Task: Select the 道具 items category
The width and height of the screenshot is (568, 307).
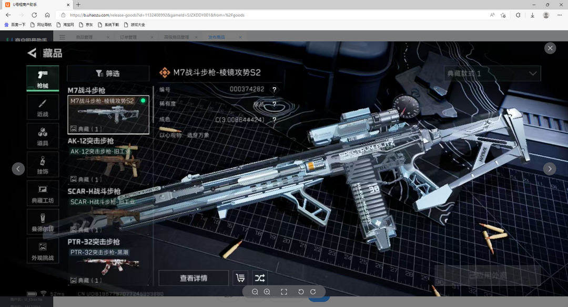Action: (43, 136)
